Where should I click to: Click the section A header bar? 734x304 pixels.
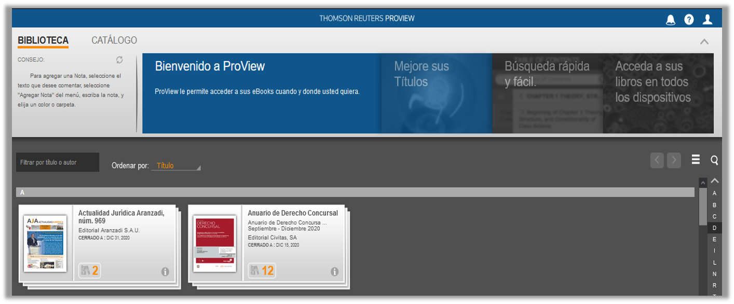355,192
